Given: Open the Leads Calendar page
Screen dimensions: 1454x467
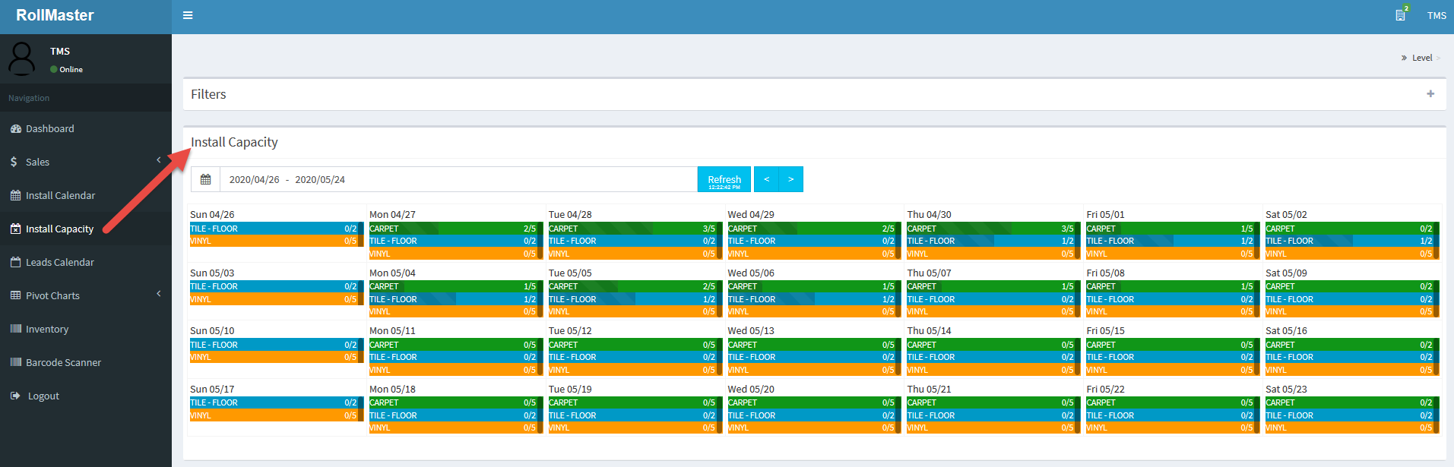Looking at the screenshot, I should (60, 262).
